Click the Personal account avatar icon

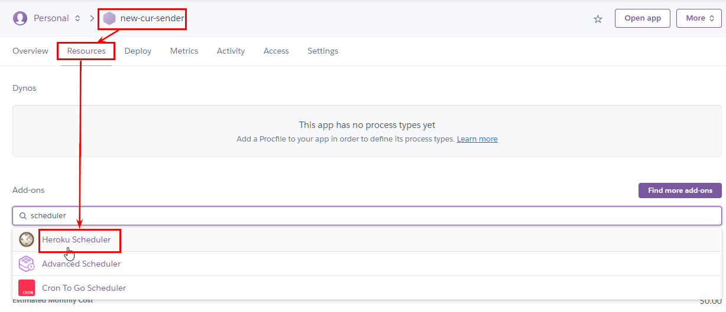(x=20, y=18)
